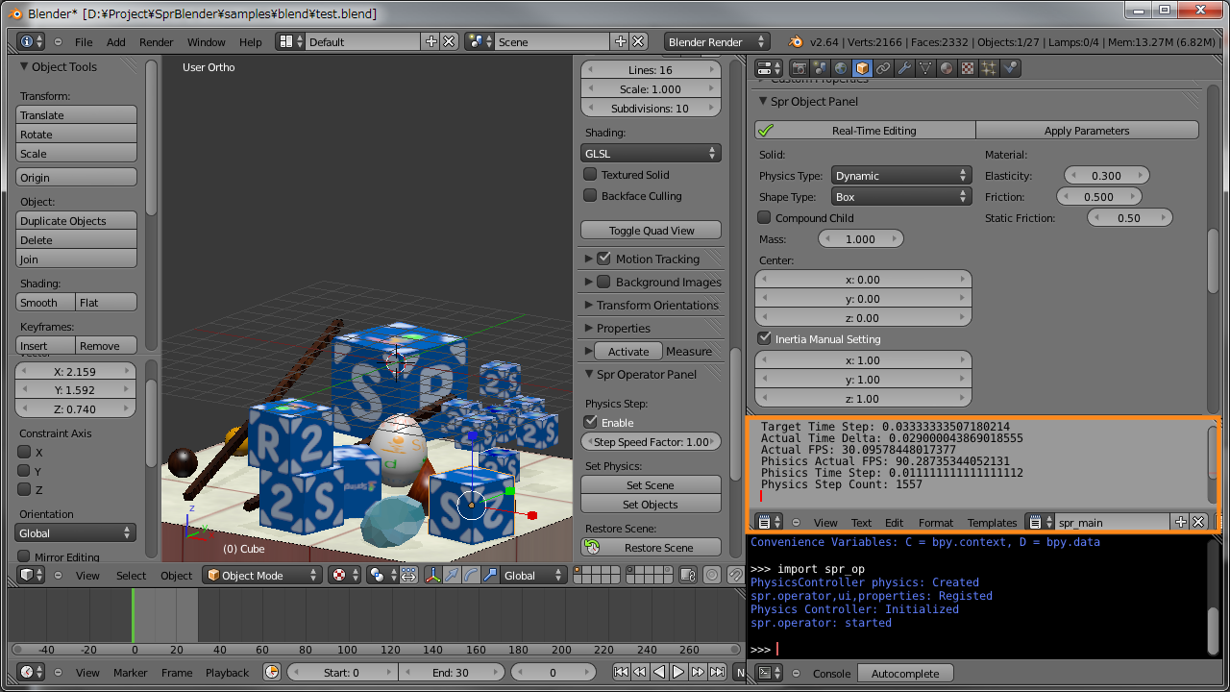Collapse the Spr Object Panel

coord(764,101)
